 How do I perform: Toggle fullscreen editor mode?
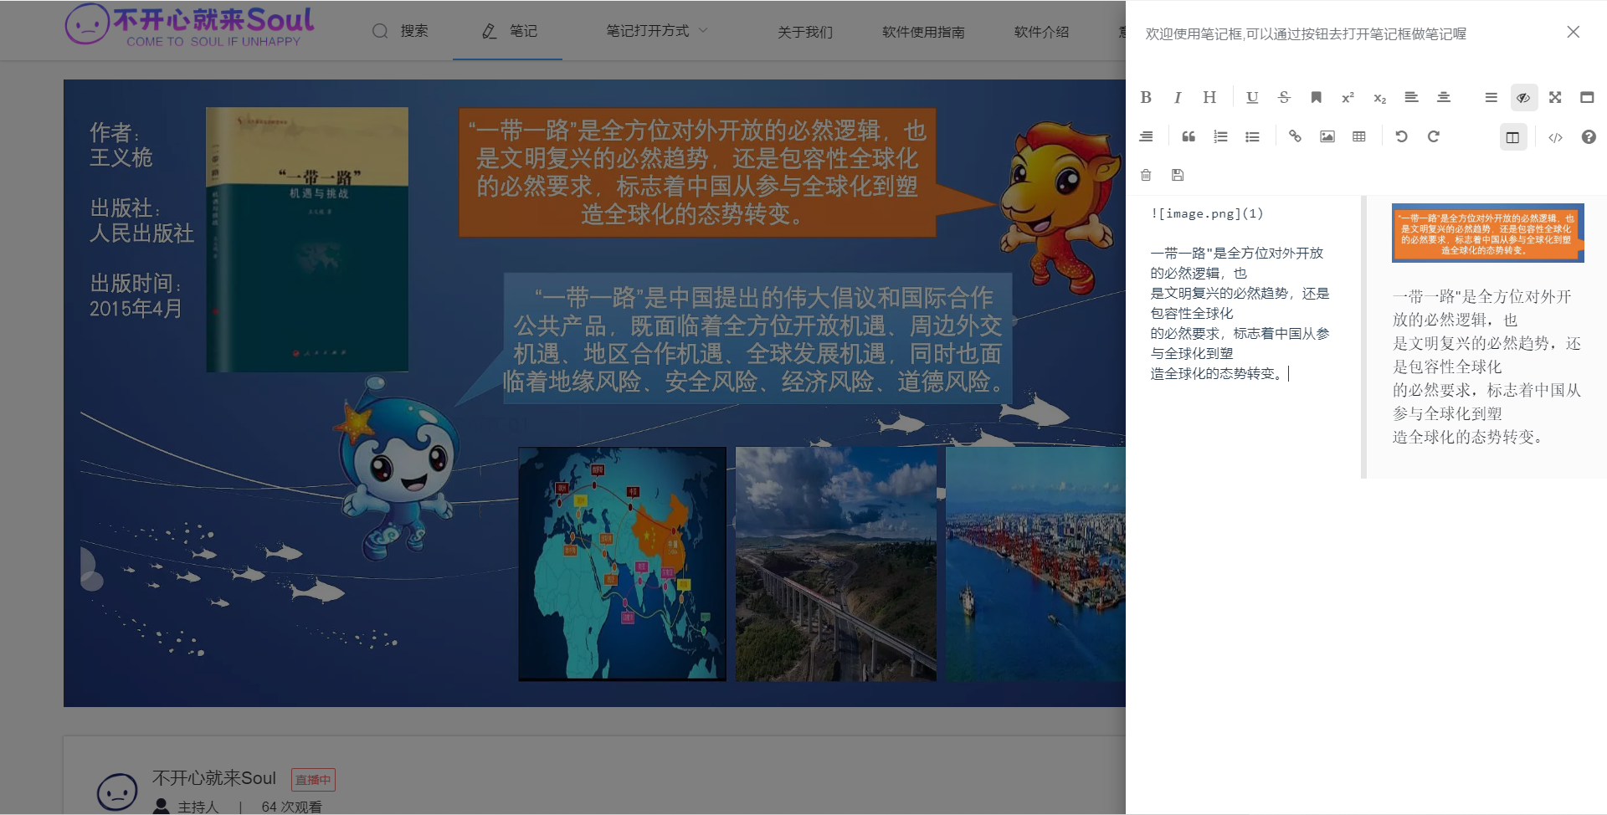[1555, 98]
